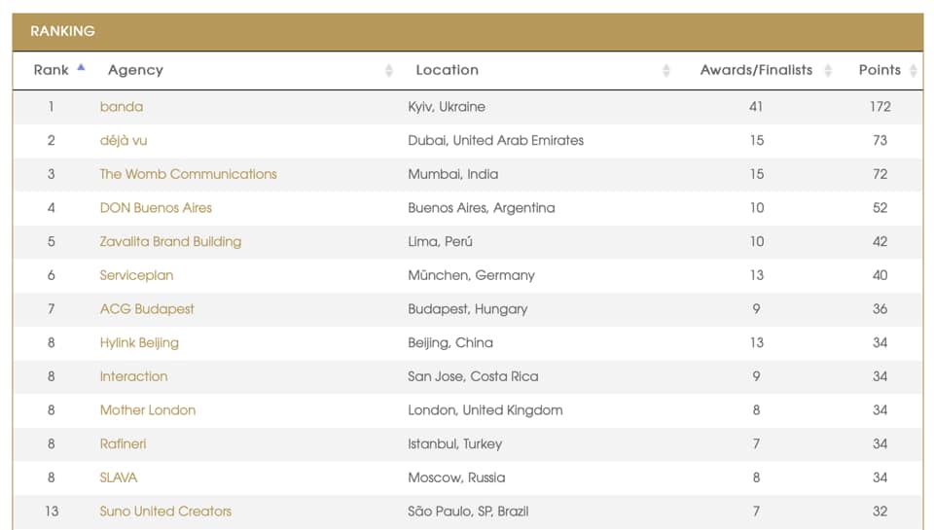The height and width of the screenshot is (530, 934).
Task: Click the Suno United Creators link
Action: pos(165,512)
